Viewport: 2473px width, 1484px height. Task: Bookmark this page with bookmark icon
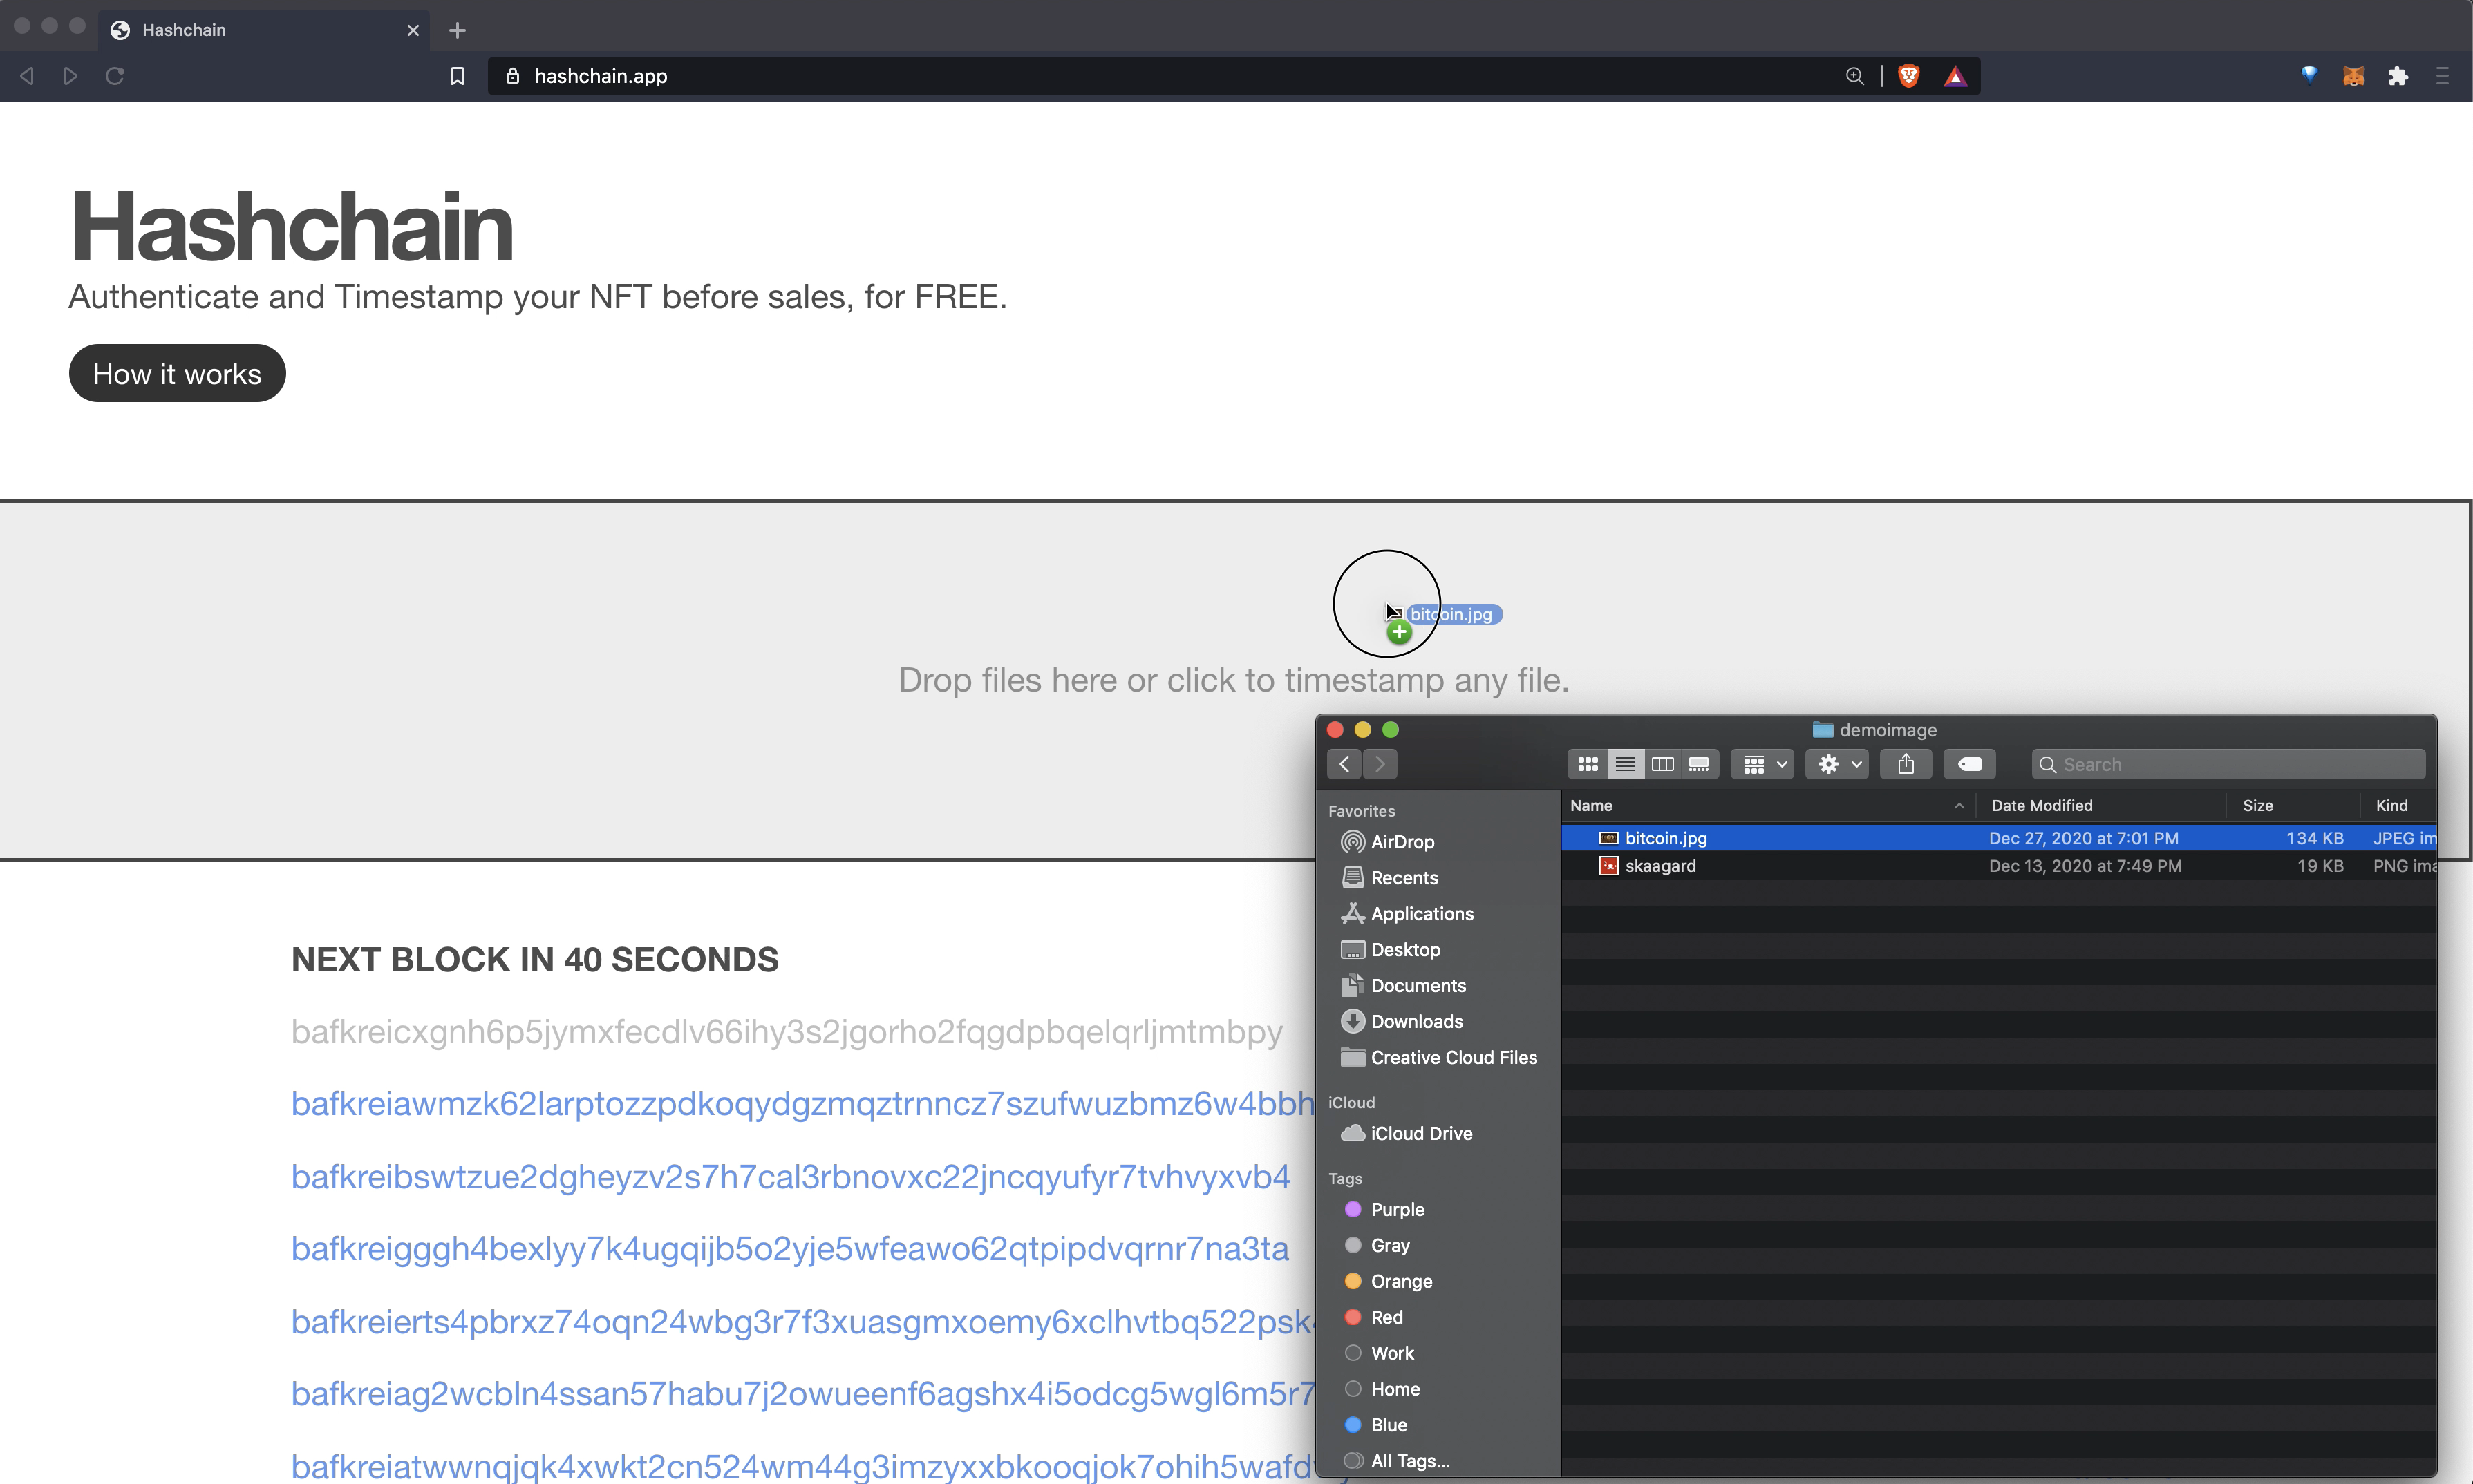coord(457,76)
